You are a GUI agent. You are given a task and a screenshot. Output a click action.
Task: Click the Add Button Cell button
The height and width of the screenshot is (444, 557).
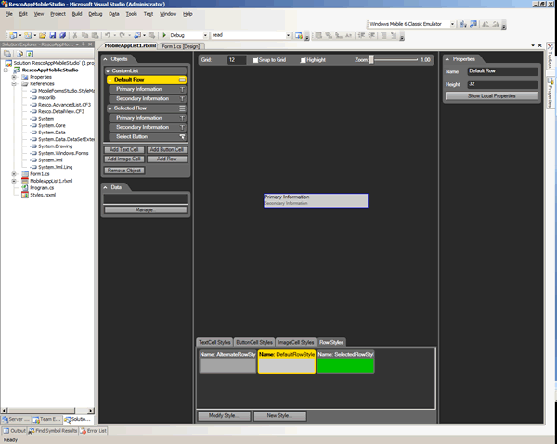point(166,149)
